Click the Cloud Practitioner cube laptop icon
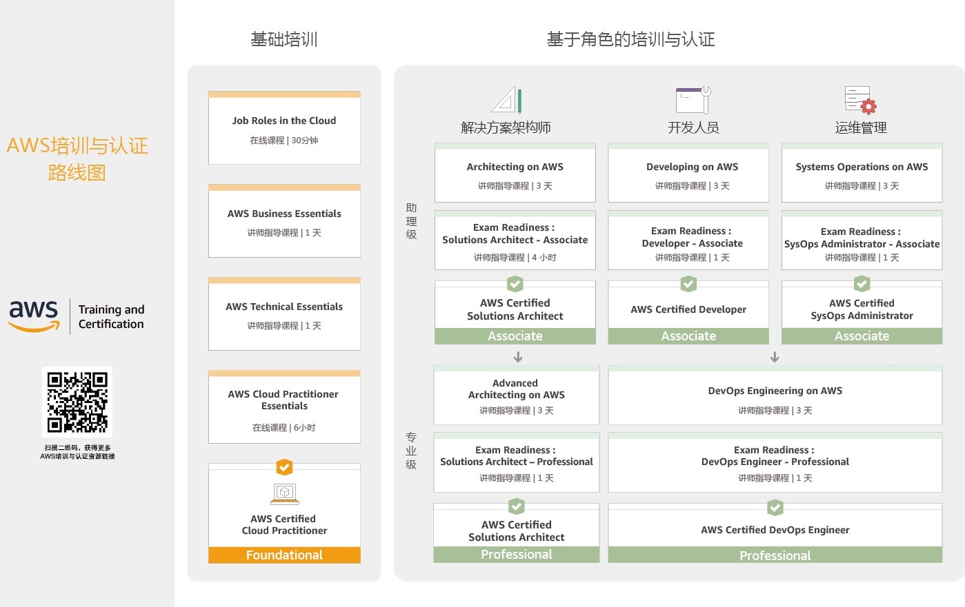This screenshot has width=965, height=607. click(284, 494)
